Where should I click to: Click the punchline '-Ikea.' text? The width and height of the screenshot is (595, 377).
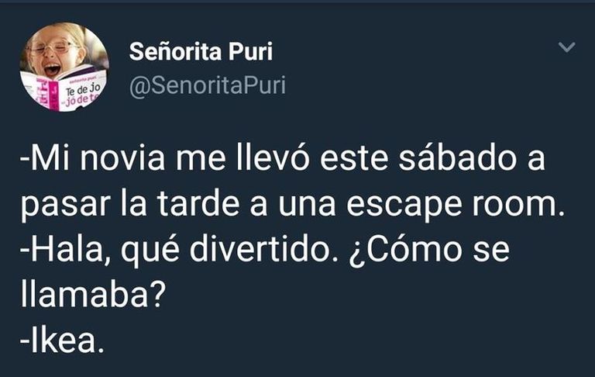click(62, 341)
